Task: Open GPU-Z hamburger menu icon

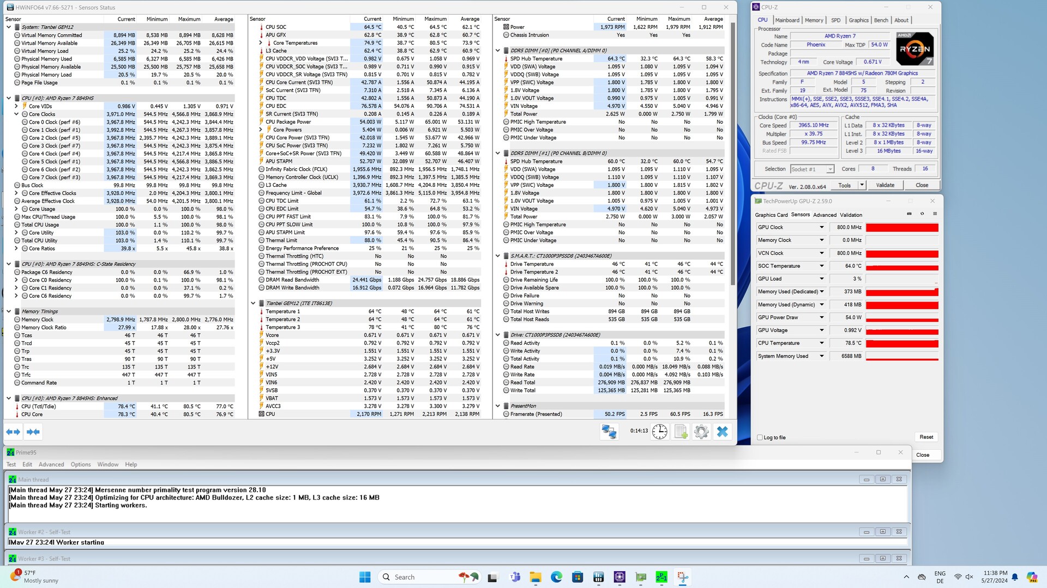Action: (935, 214)
